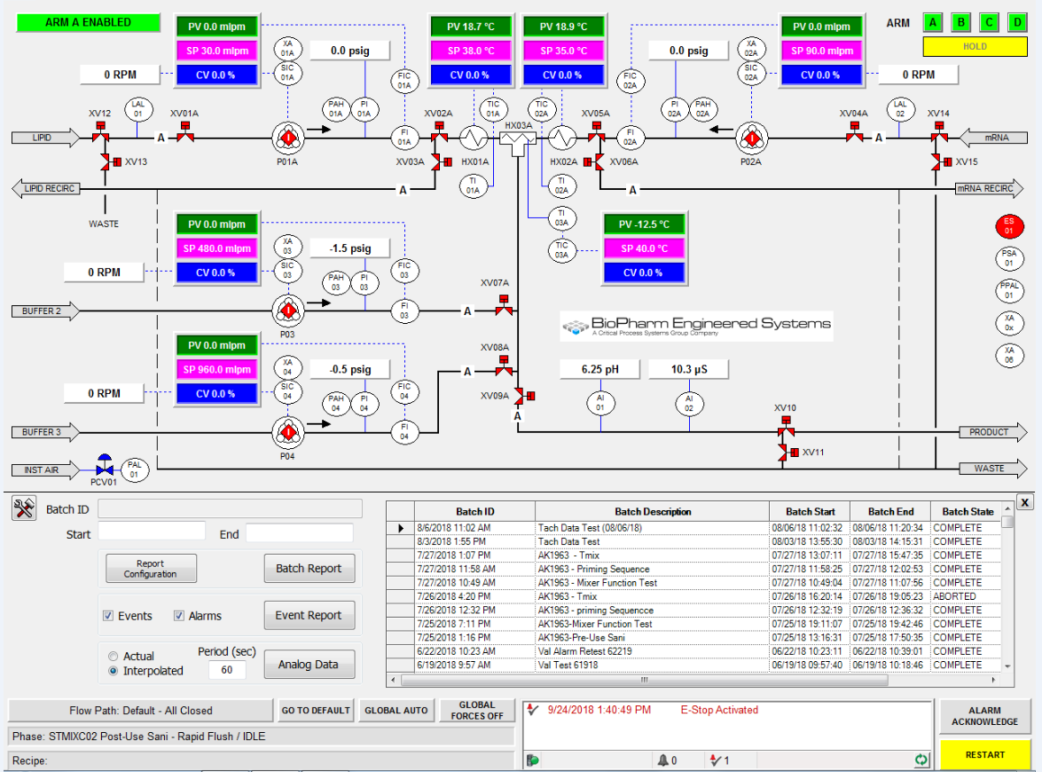Image resolution: width=1042 pixels, height=772 pixels.
Task: Click the End date field
Action: (299, 533)
